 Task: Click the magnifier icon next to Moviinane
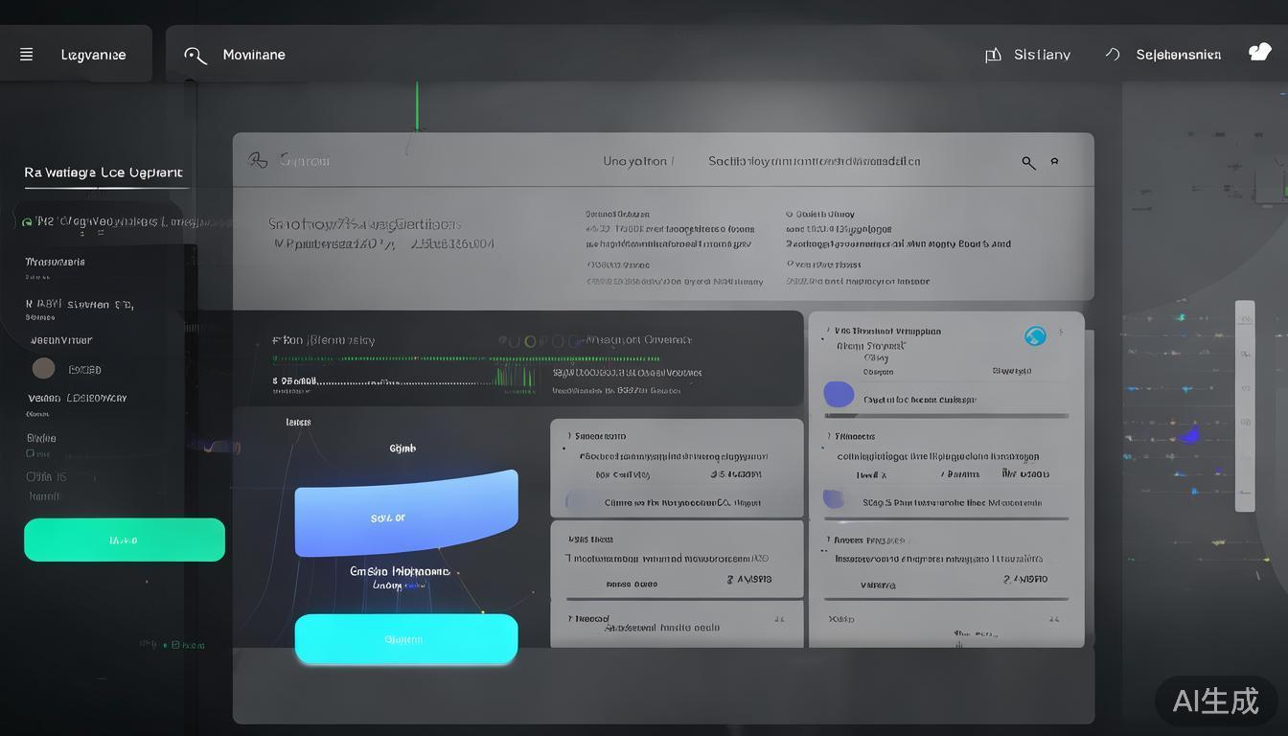195,56
